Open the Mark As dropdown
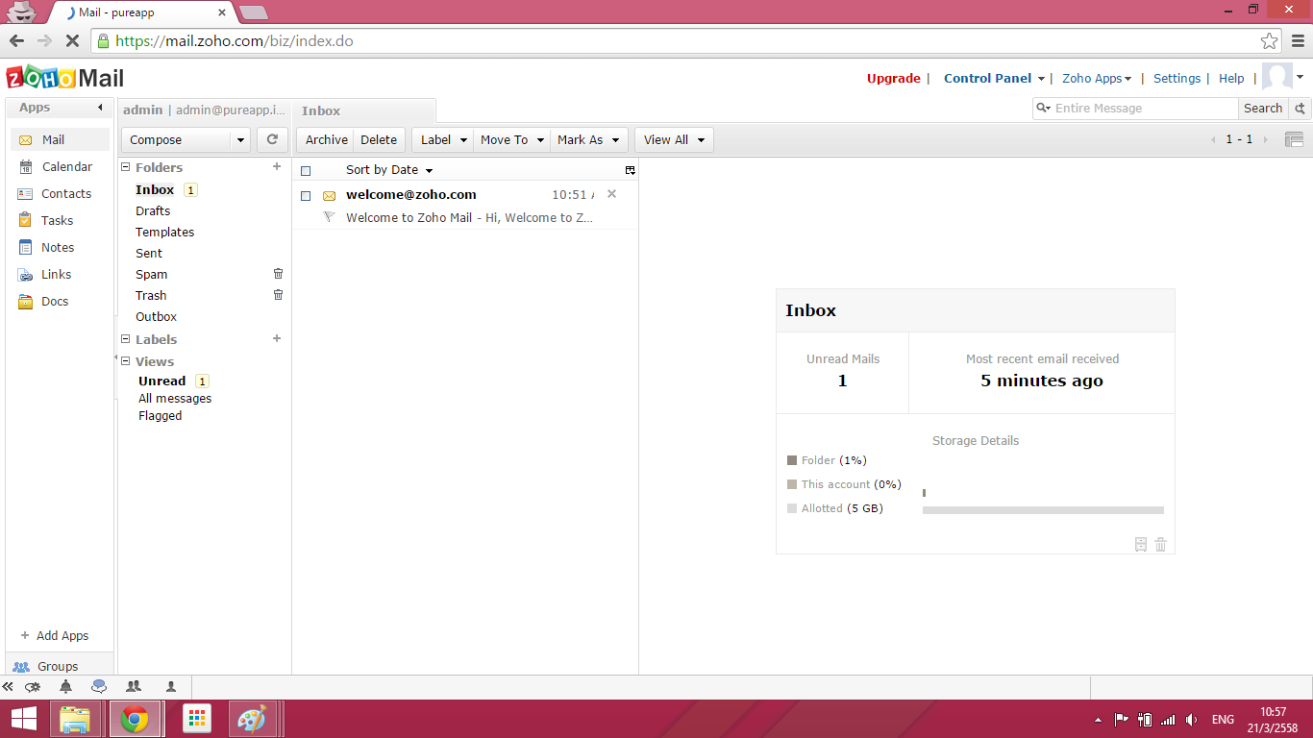This screenshot has height=738, width=1313. pyautogui.click(x=589, y=139)
